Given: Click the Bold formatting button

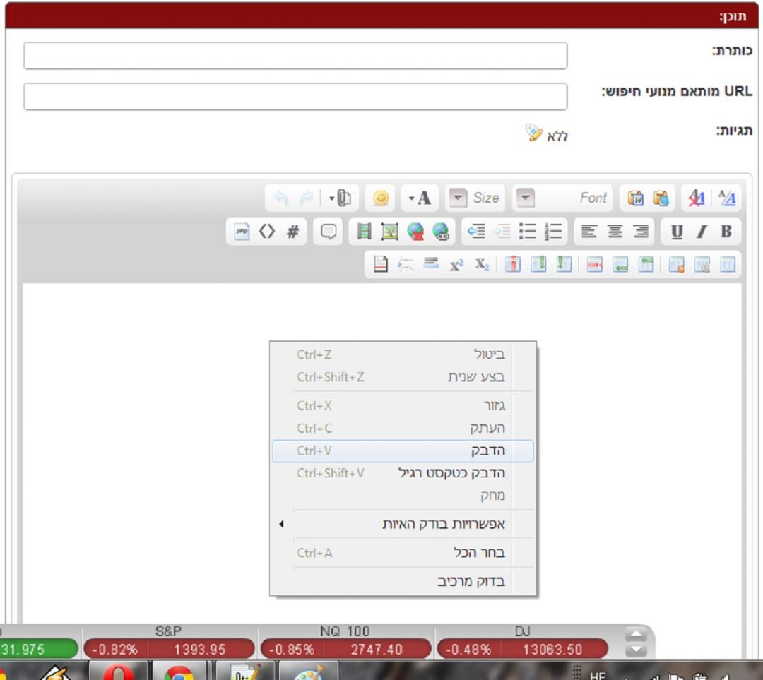Looking at the screenshot, I should pos(726,232).
